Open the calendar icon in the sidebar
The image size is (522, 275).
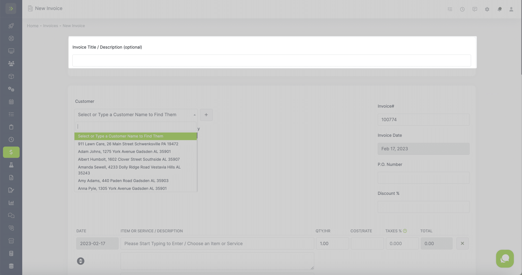tap(11, 102)
